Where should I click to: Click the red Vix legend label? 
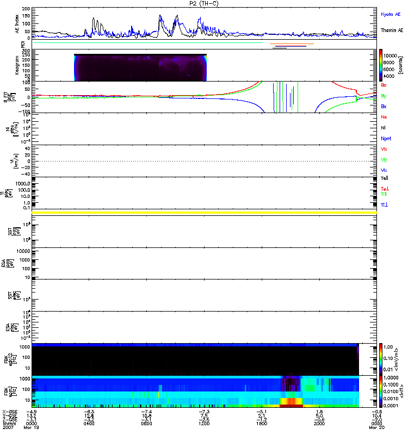click(384, 149)
